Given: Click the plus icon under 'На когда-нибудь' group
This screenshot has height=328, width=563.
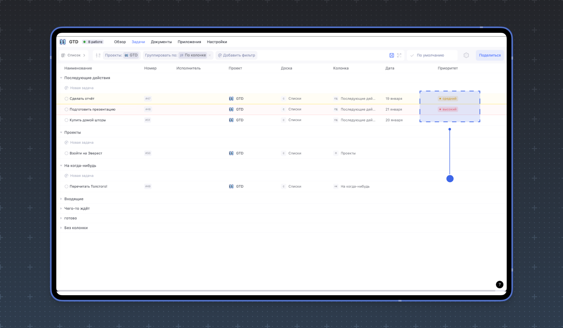Looking at the screenshot, I should tap(66, 176).
